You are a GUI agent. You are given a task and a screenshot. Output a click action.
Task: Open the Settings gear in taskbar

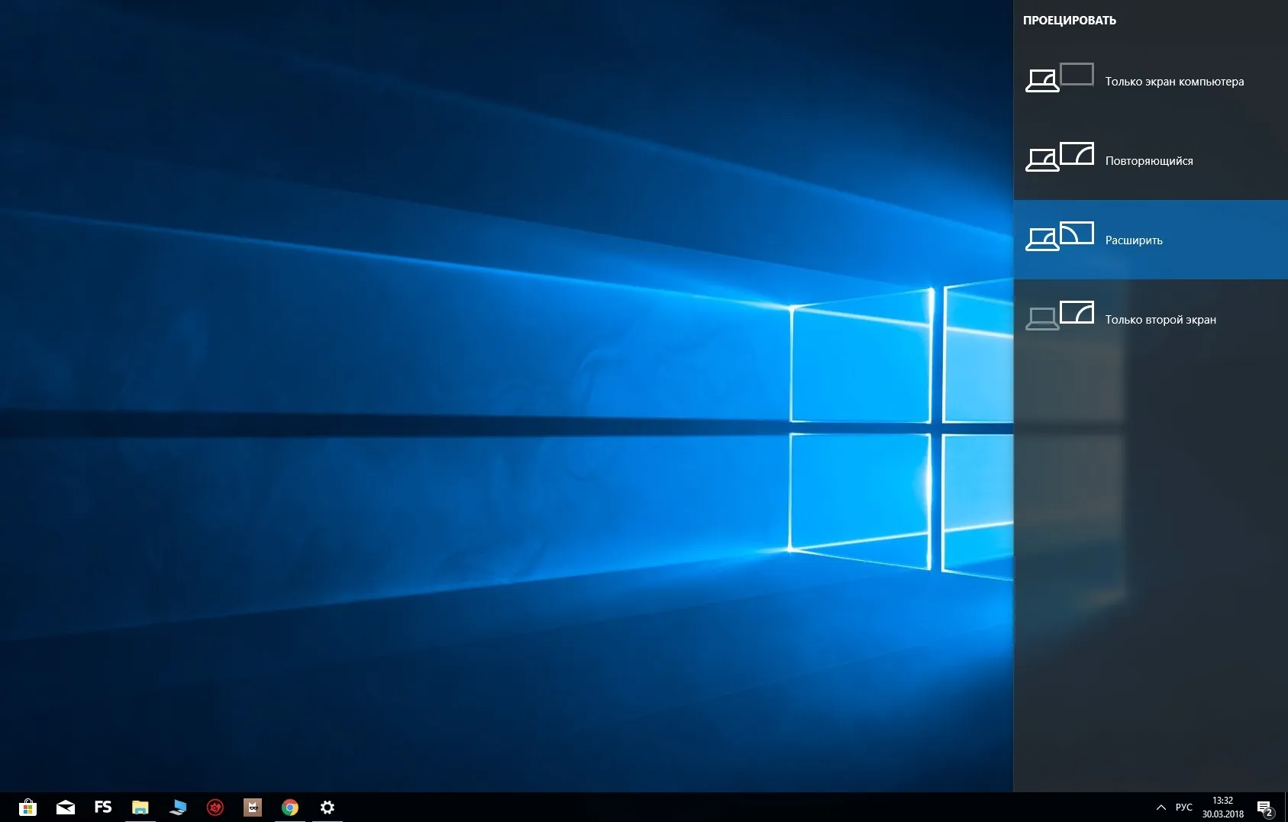(x=328, y=807)
